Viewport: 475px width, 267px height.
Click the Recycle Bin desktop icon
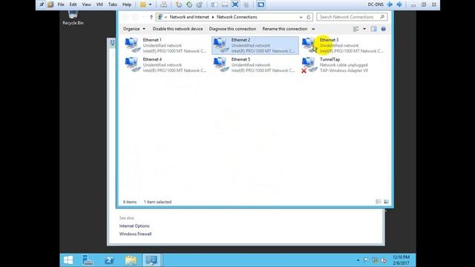point(73,18)
